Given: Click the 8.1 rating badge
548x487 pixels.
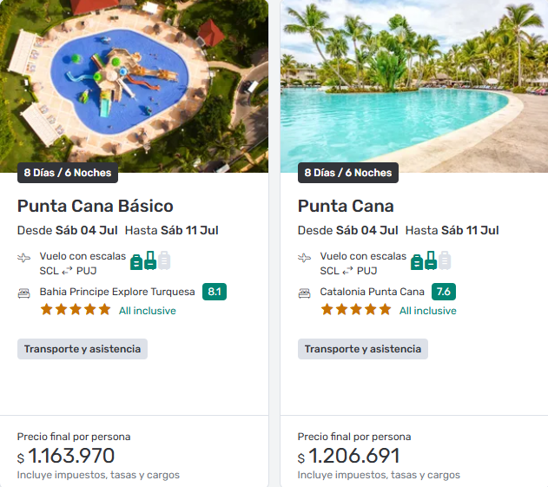Looking at the screenshot, I should [x=215, y=292].
